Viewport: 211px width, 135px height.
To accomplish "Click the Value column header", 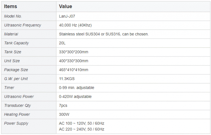I will (65, 6).
